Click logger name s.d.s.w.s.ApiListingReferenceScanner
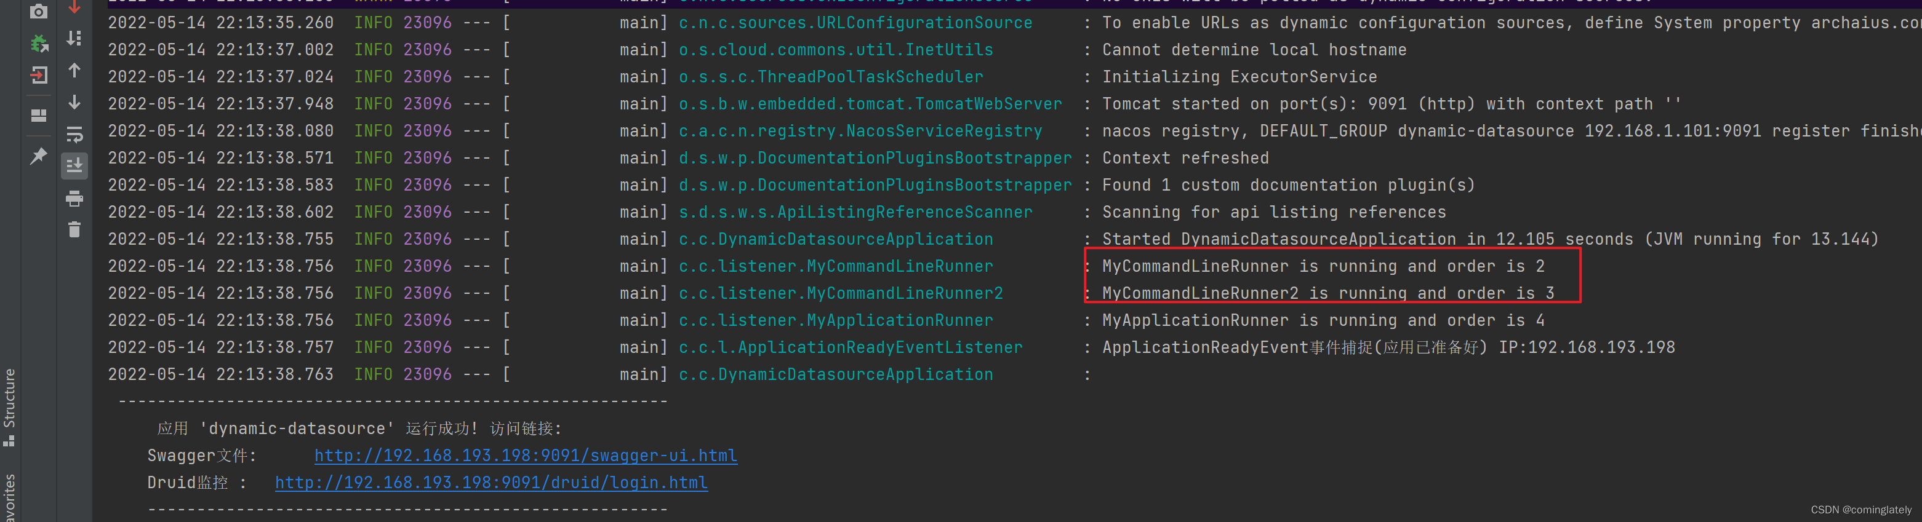The image size is (1922, 522). tap(856, 213)
